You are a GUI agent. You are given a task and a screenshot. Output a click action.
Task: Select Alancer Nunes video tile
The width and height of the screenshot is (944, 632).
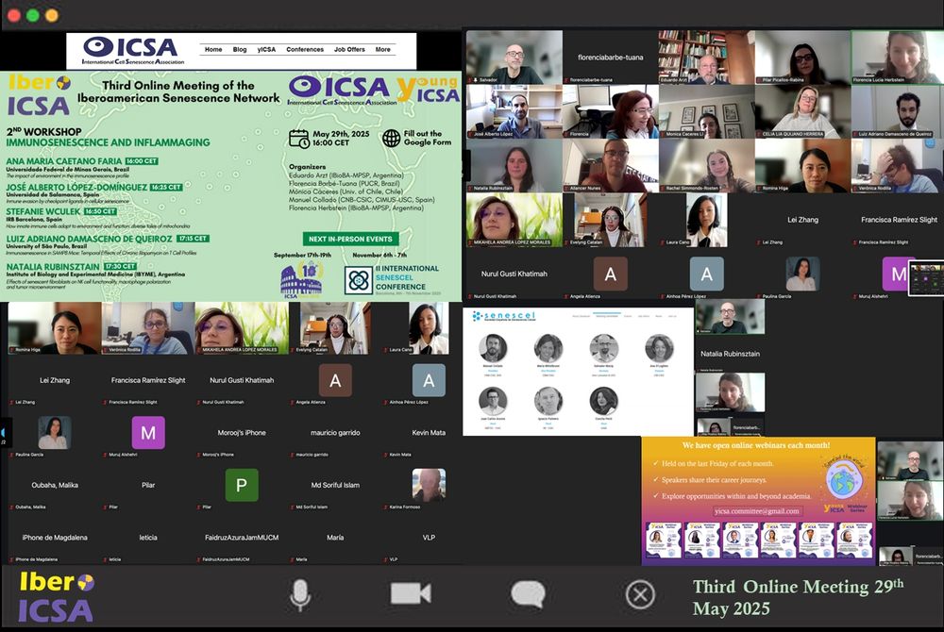coord(610,165)
